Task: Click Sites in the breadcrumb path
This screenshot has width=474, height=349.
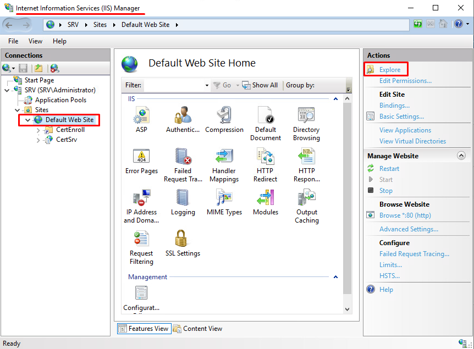Action: [x=100, y=25]
